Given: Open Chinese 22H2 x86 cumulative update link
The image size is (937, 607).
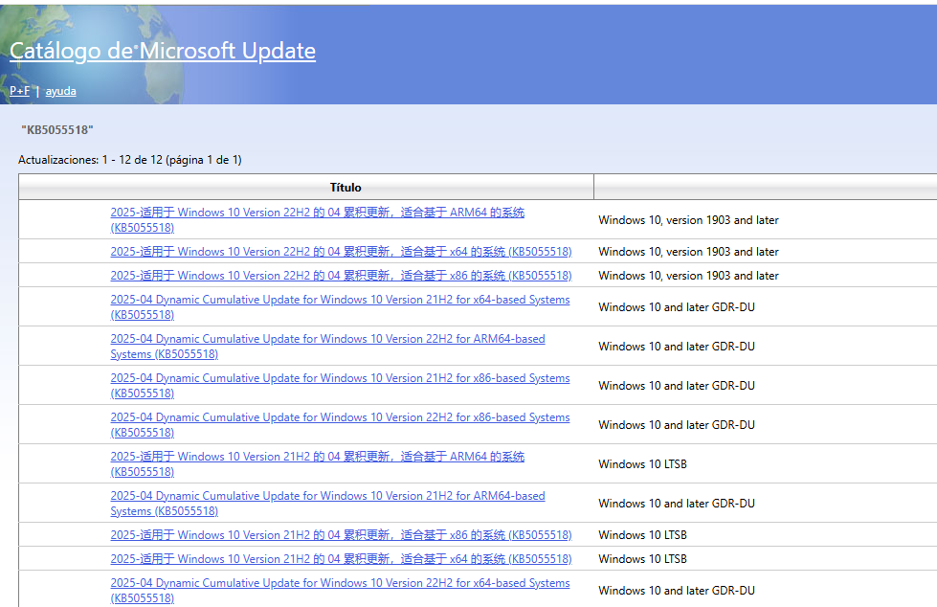Looking at the screenshot, I should [342, 276].
